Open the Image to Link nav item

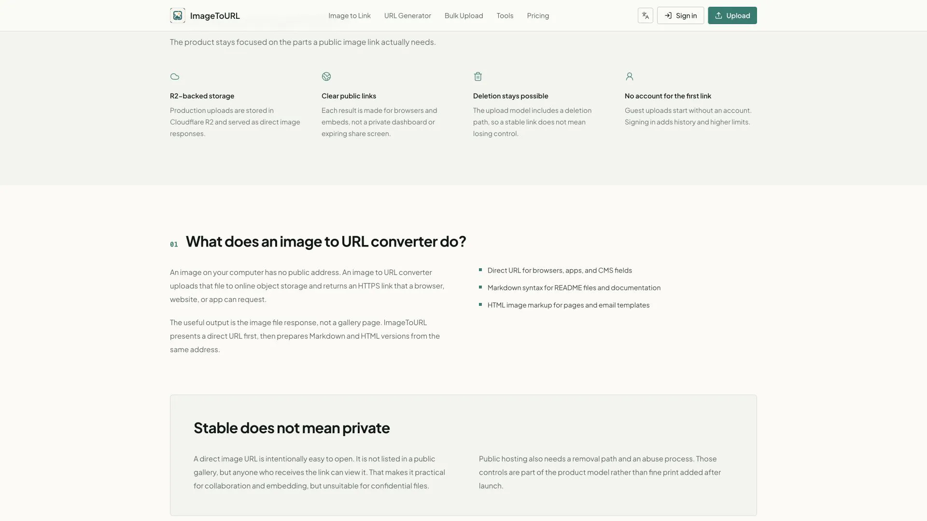[x=350, y=15]
